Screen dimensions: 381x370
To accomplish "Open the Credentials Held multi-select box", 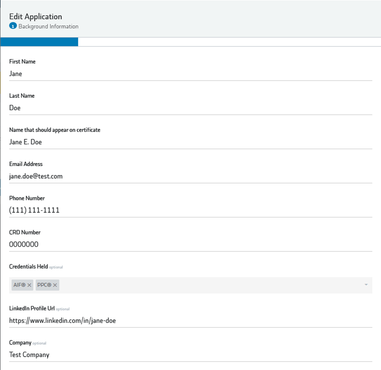I will pyautogui.click(x=211, y=285).
